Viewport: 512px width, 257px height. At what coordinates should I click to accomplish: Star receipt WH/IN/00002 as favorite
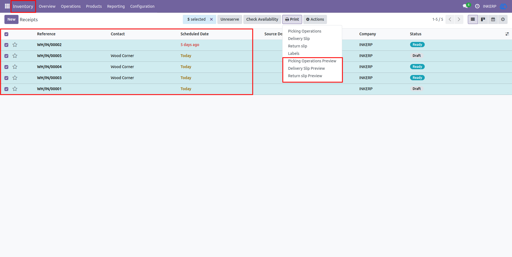pyautogui.click(x=15, y=45)
